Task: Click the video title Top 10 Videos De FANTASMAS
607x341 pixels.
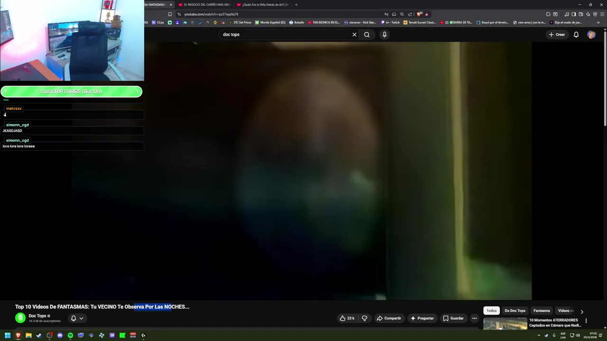Action: pyautogui.click(x=102, y=307)
